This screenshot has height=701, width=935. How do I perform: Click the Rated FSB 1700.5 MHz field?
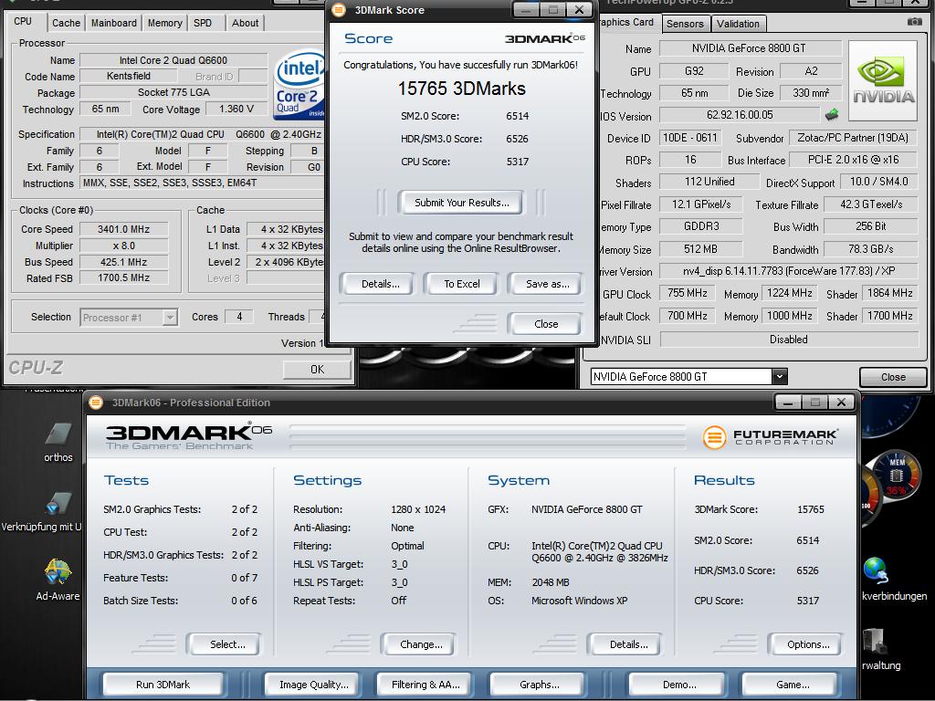(x=124, y=277)
